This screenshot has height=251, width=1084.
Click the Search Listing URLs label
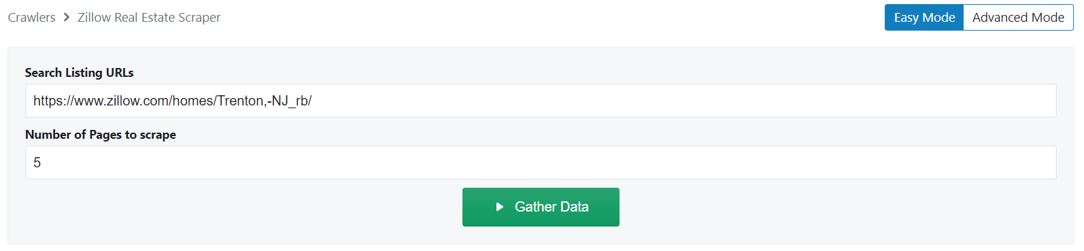[x=80, y=73]
